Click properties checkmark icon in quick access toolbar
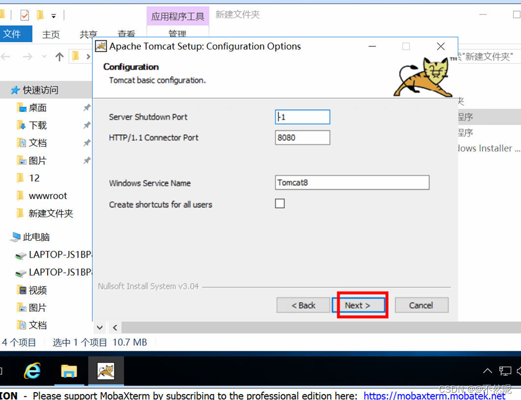The width and height of the screenshot is (521, 400). 25,15
